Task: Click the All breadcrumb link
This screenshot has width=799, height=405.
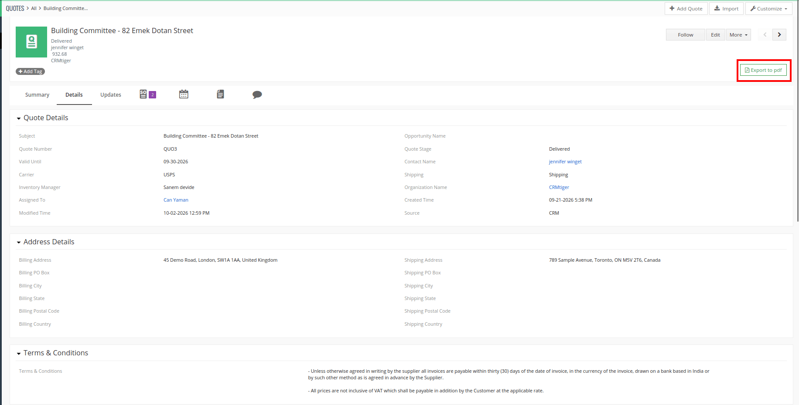Action: coord(34,8)
